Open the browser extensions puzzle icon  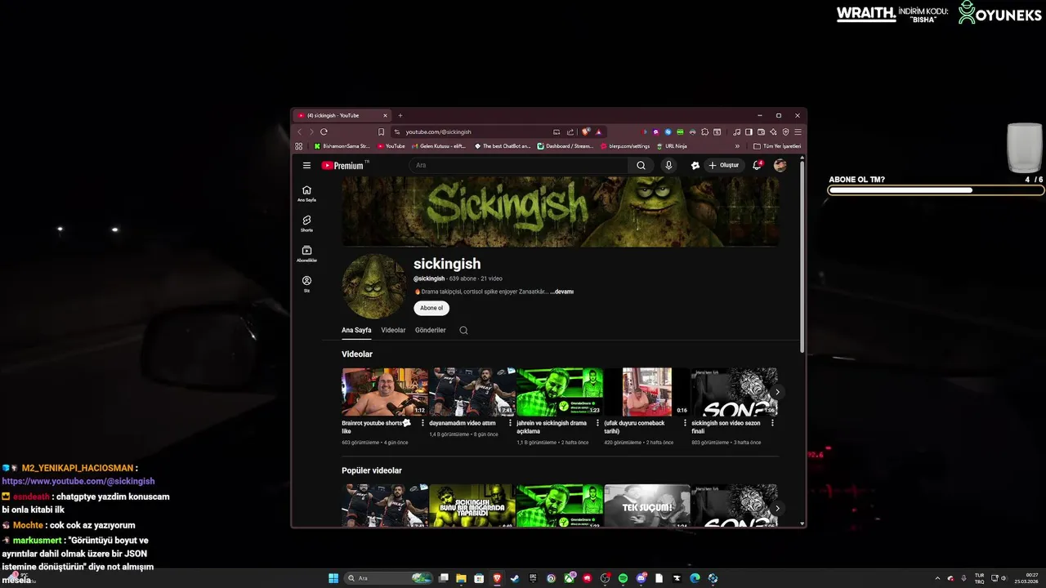[704, 131]
